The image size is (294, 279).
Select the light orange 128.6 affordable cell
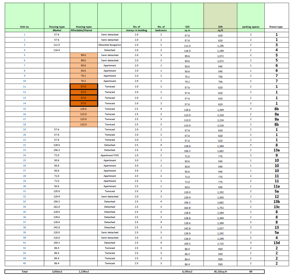click(84, 109)
